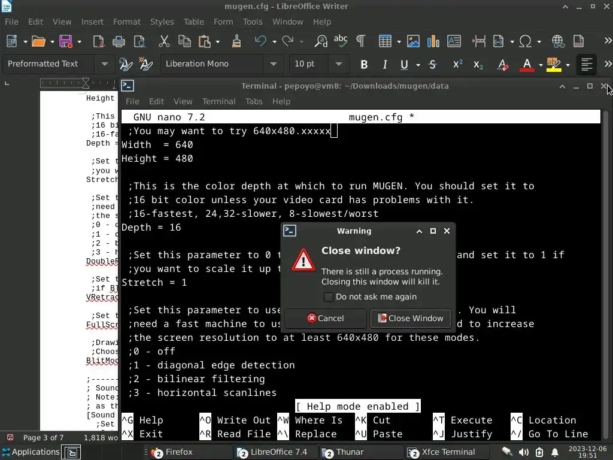The height and width of the screenshot is (460, 613).
Task: Click the Print icon in Writer
Action: [x=119, y=41]
